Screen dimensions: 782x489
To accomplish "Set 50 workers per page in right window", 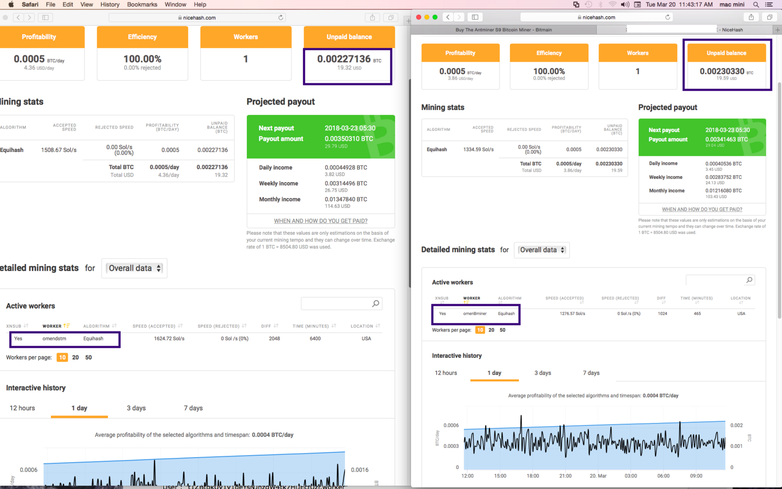I will [x=502, y=330].
